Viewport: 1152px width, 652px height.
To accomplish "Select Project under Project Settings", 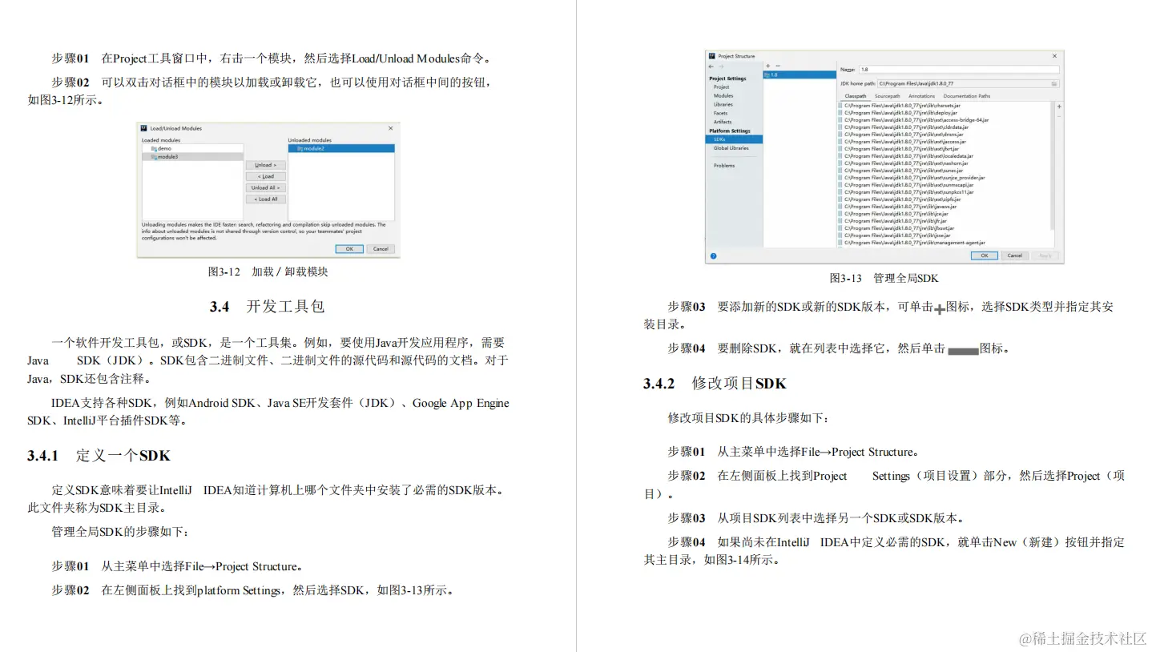I will click(721, 87).
